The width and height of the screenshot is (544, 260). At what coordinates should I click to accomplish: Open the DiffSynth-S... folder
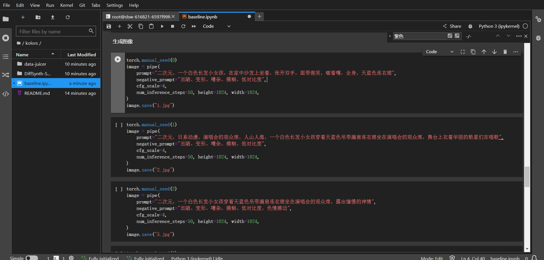(56, 74)
